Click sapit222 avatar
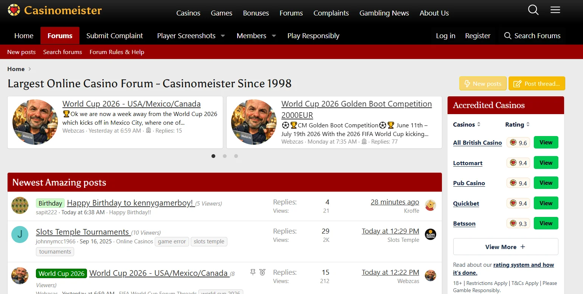This screenshot has height=294, width=583. pyautogui.click(x=20, y=205)
